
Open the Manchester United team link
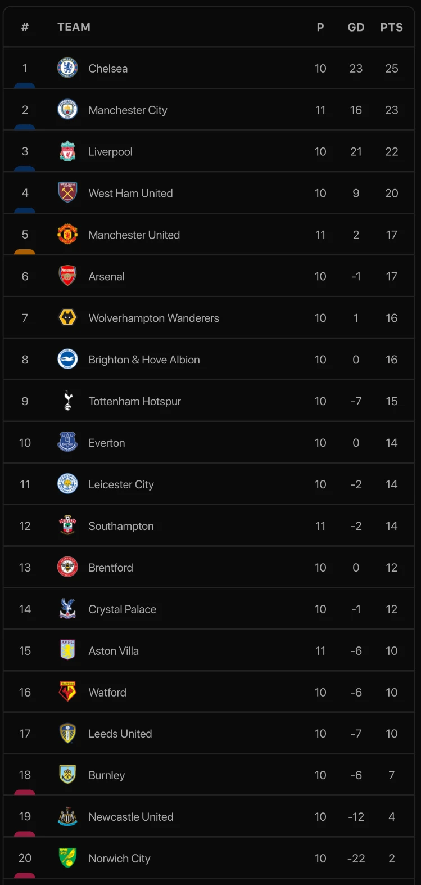click(x=134, y=235)
